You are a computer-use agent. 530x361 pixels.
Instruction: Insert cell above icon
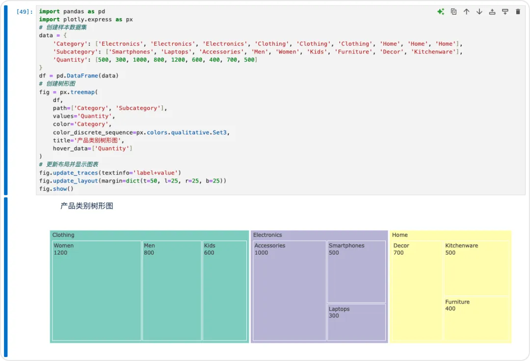[x=492, y=12]
